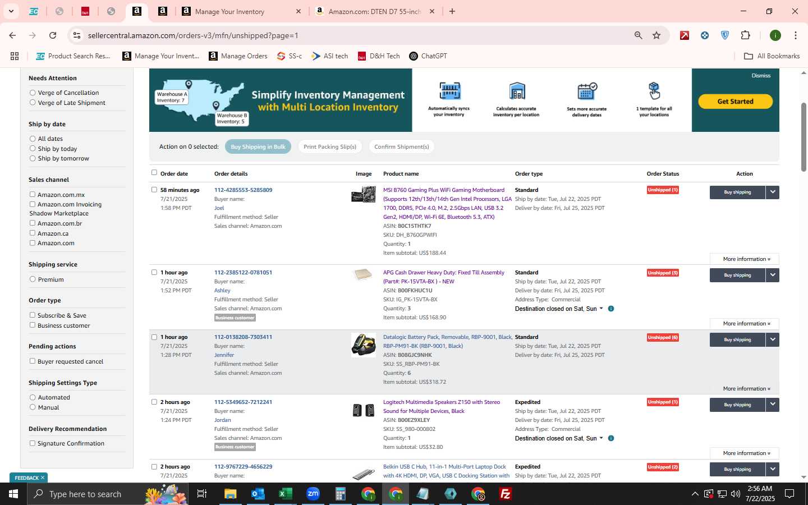
Task: Click the Get Started banner button
Action: click(x=735, y=102)
